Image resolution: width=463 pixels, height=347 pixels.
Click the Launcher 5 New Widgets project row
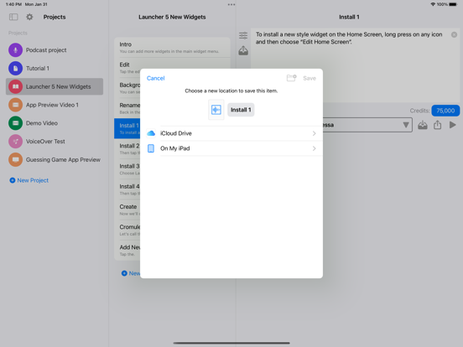55,87
